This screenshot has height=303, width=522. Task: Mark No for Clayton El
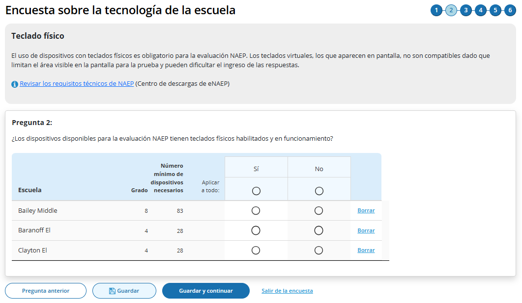point(319,251)
